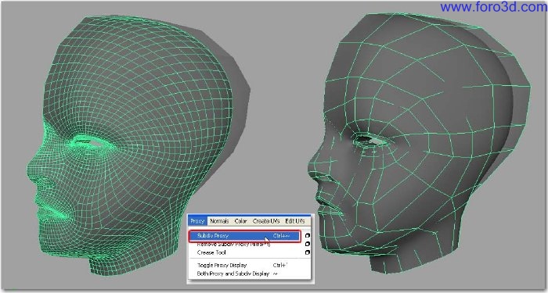
Task: Open the Create UVs menu
Action: [x=266, y=221]
